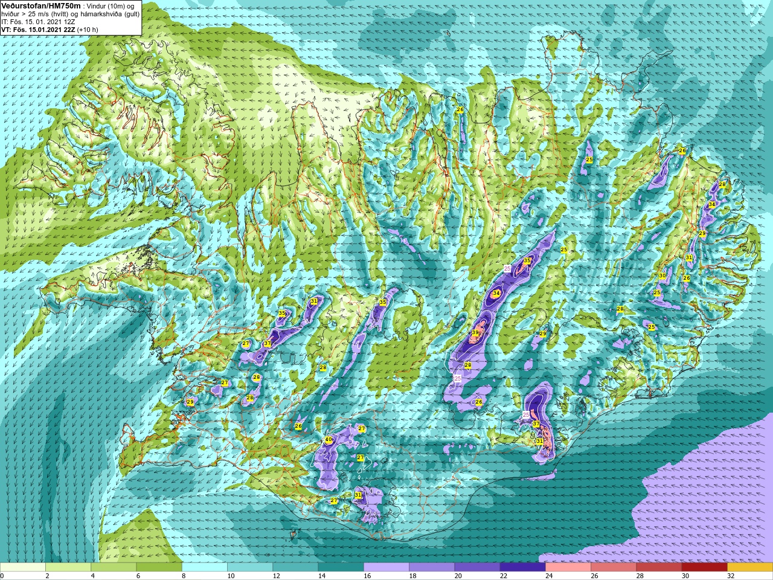Select the 26–28 m/s salmon legend swatch
The width and height of the screenshot is (773, 580).
pos(614,567)
